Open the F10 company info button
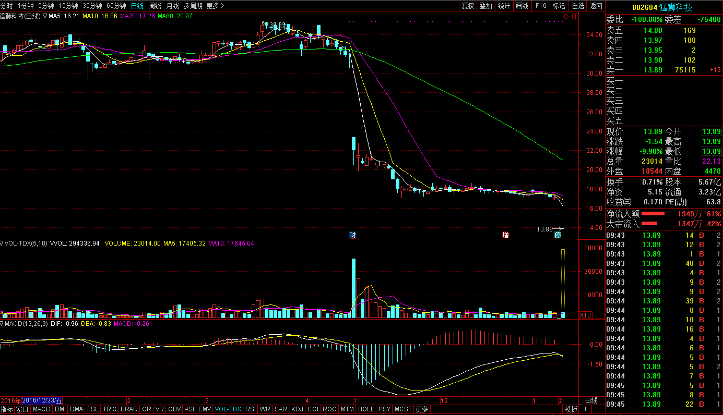The height and width of the screenshot is (415, 723). tap(541, 6)
